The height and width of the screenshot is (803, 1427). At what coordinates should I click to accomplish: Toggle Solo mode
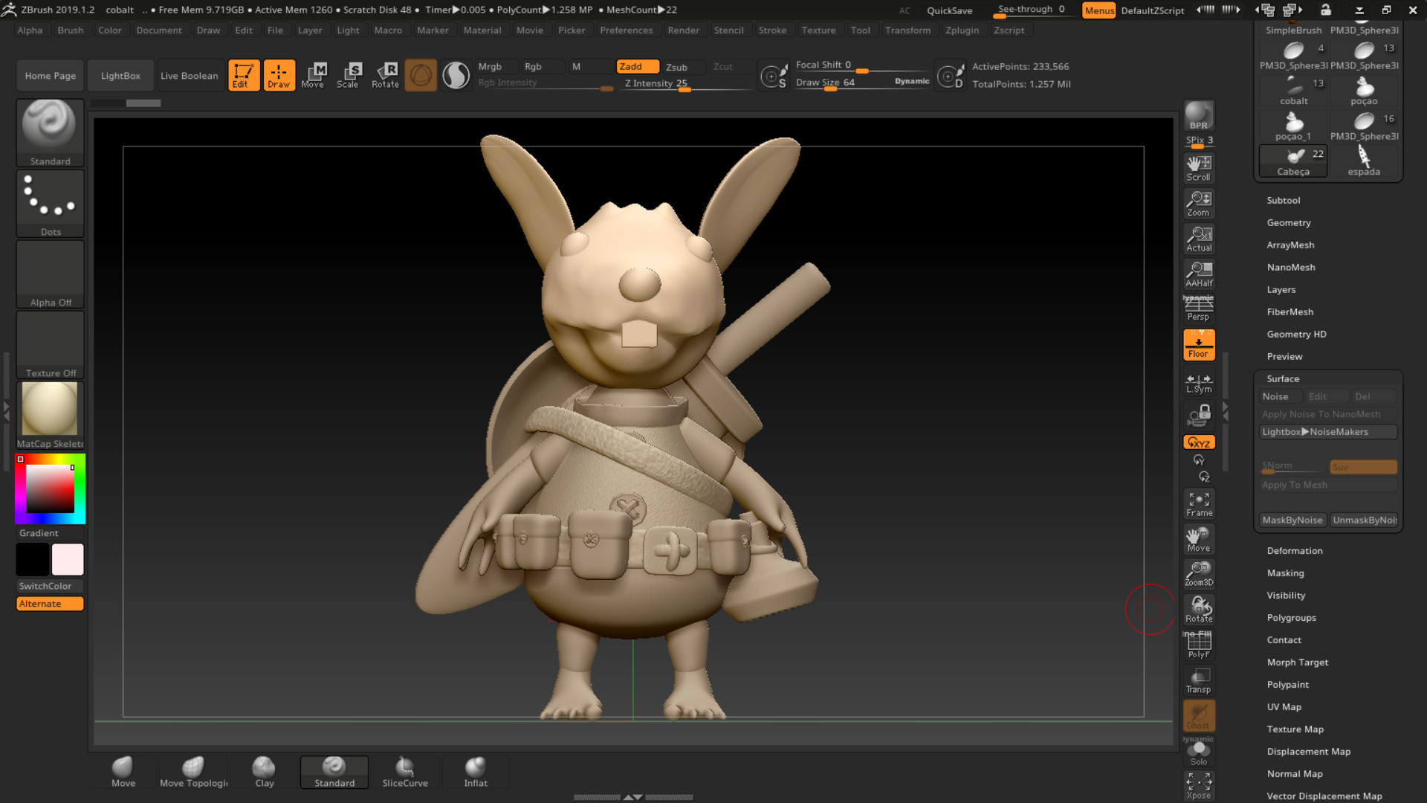coord(1199,752)
